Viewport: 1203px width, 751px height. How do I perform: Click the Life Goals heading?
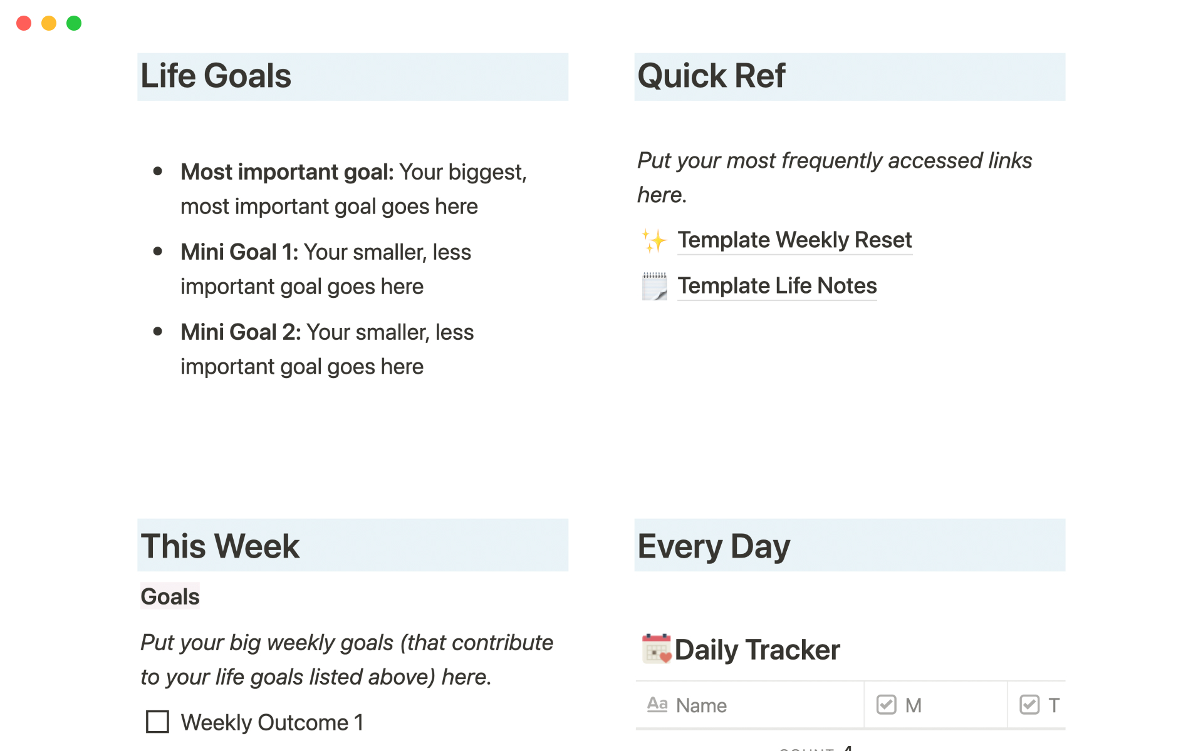pyautogui.click(x=216, y=76)
